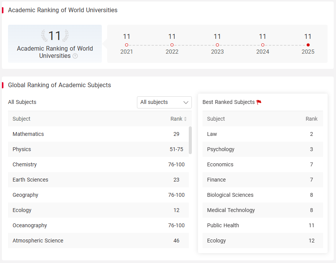The width and height of the screenshot is (336, 263).
Task: Click the Geography subject row
Action: click(98, 195)
